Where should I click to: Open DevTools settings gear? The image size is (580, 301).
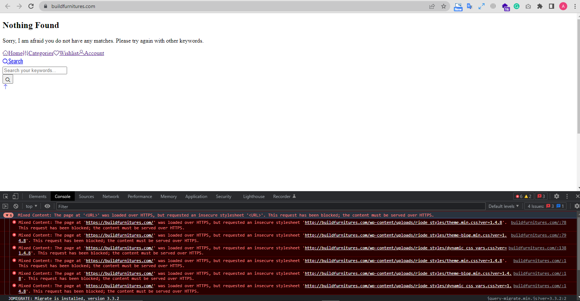coord(557,196)
